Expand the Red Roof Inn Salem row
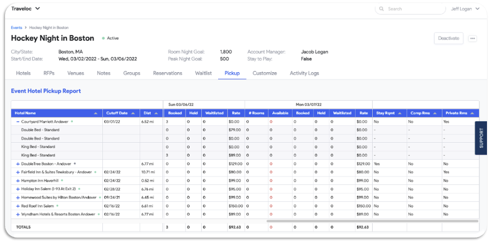This screenshot has height=243, width=490. click(18, 206)
